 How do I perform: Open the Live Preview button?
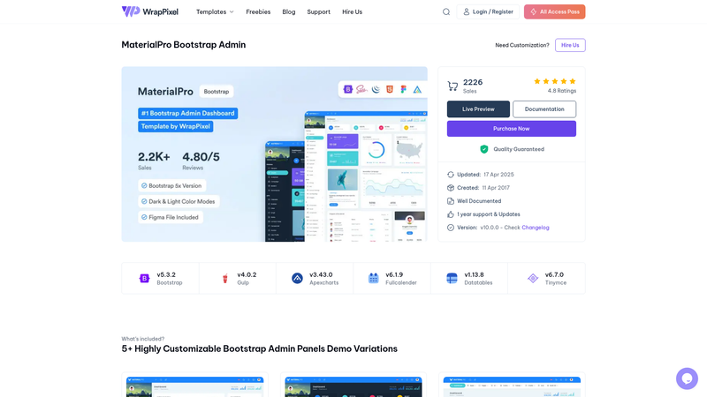point(478,109)
